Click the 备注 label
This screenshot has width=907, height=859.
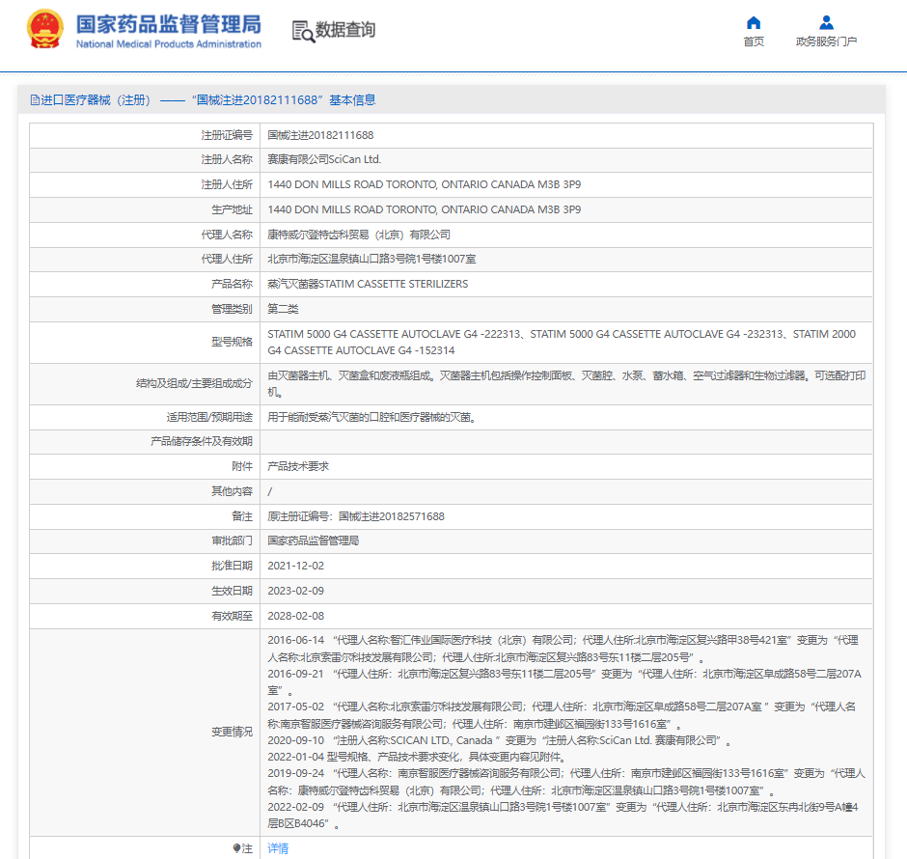(242, 516)
